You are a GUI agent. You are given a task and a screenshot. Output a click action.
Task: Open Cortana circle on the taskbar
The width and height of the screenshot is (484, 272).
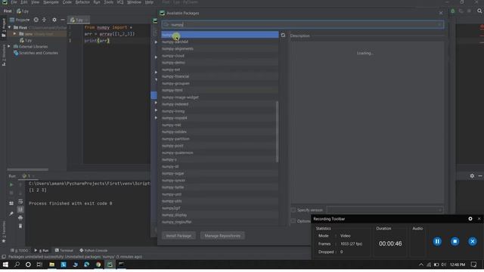pos(28,264)
